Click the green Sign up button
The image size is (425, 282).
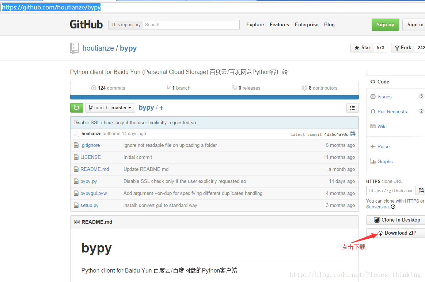[x=385, y=24]
